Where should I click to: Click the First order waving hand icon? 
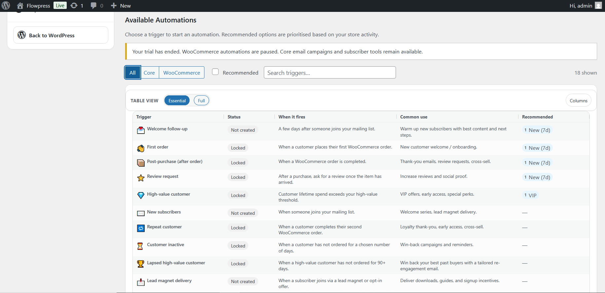point(141,148)
